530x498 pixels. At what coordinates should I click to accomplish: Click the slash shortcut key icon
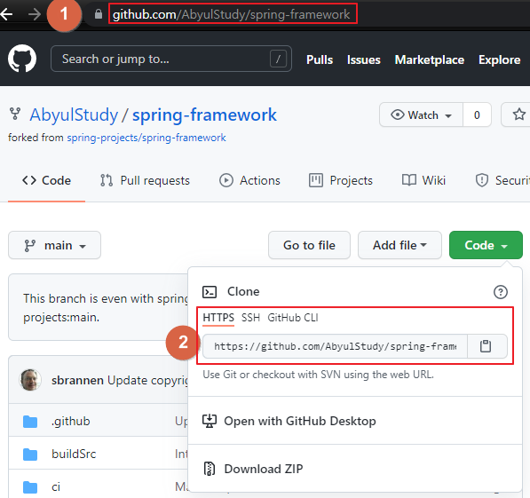coord(278,59)
